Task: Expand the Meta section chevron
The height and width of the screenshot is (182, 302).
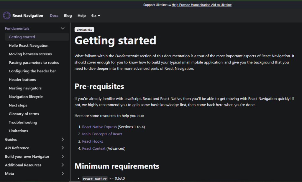Action: tap(63, 173)
